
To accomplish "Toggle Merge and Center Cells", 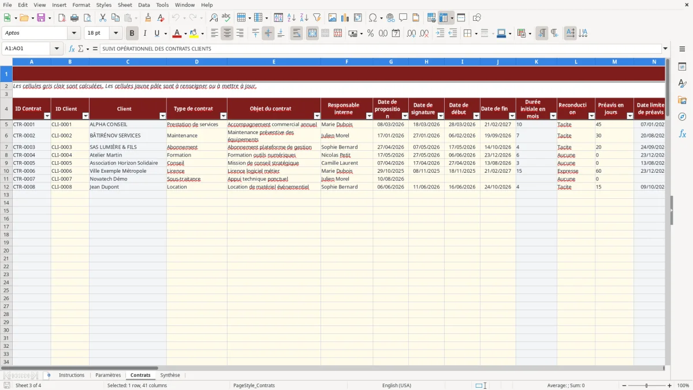I will (312, 34).
